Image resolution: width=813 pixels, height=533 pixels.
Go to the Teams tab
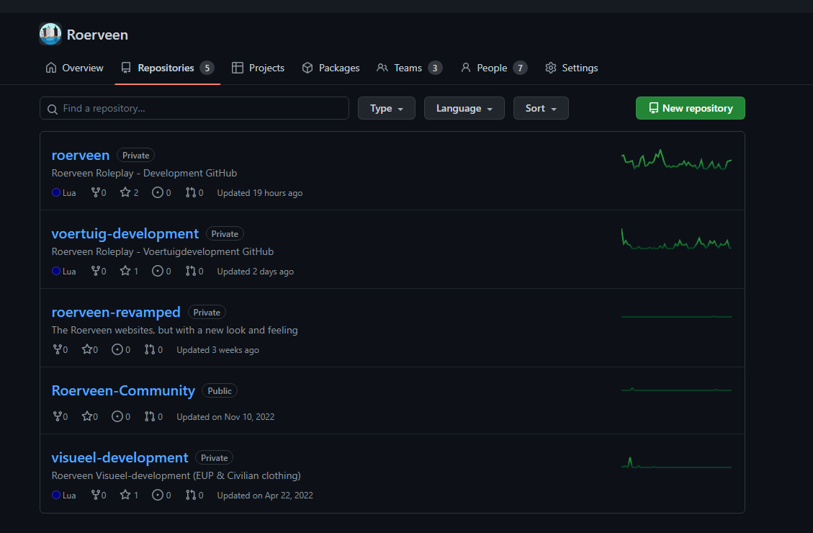[x=408, y=68]
